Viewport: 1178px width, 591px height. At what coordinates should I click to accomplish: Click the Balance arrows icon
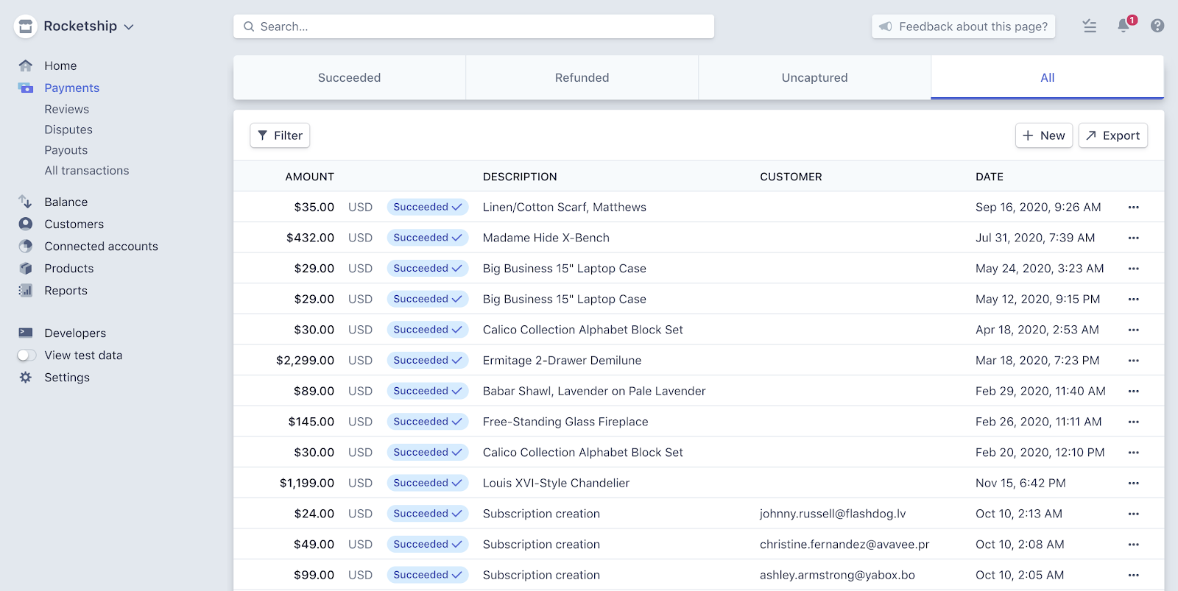26,202
